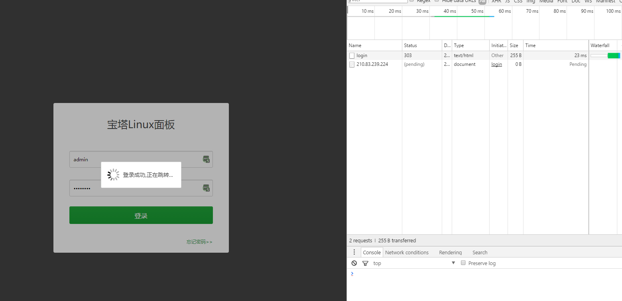
Task: Click the green waterfall bar of login
Action: (614, 55)
